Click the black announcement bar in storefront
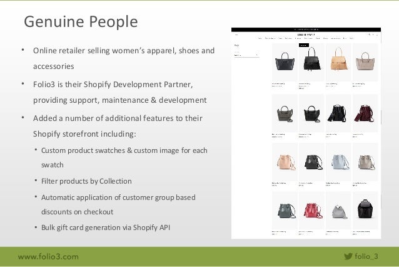 pos(306,29)
